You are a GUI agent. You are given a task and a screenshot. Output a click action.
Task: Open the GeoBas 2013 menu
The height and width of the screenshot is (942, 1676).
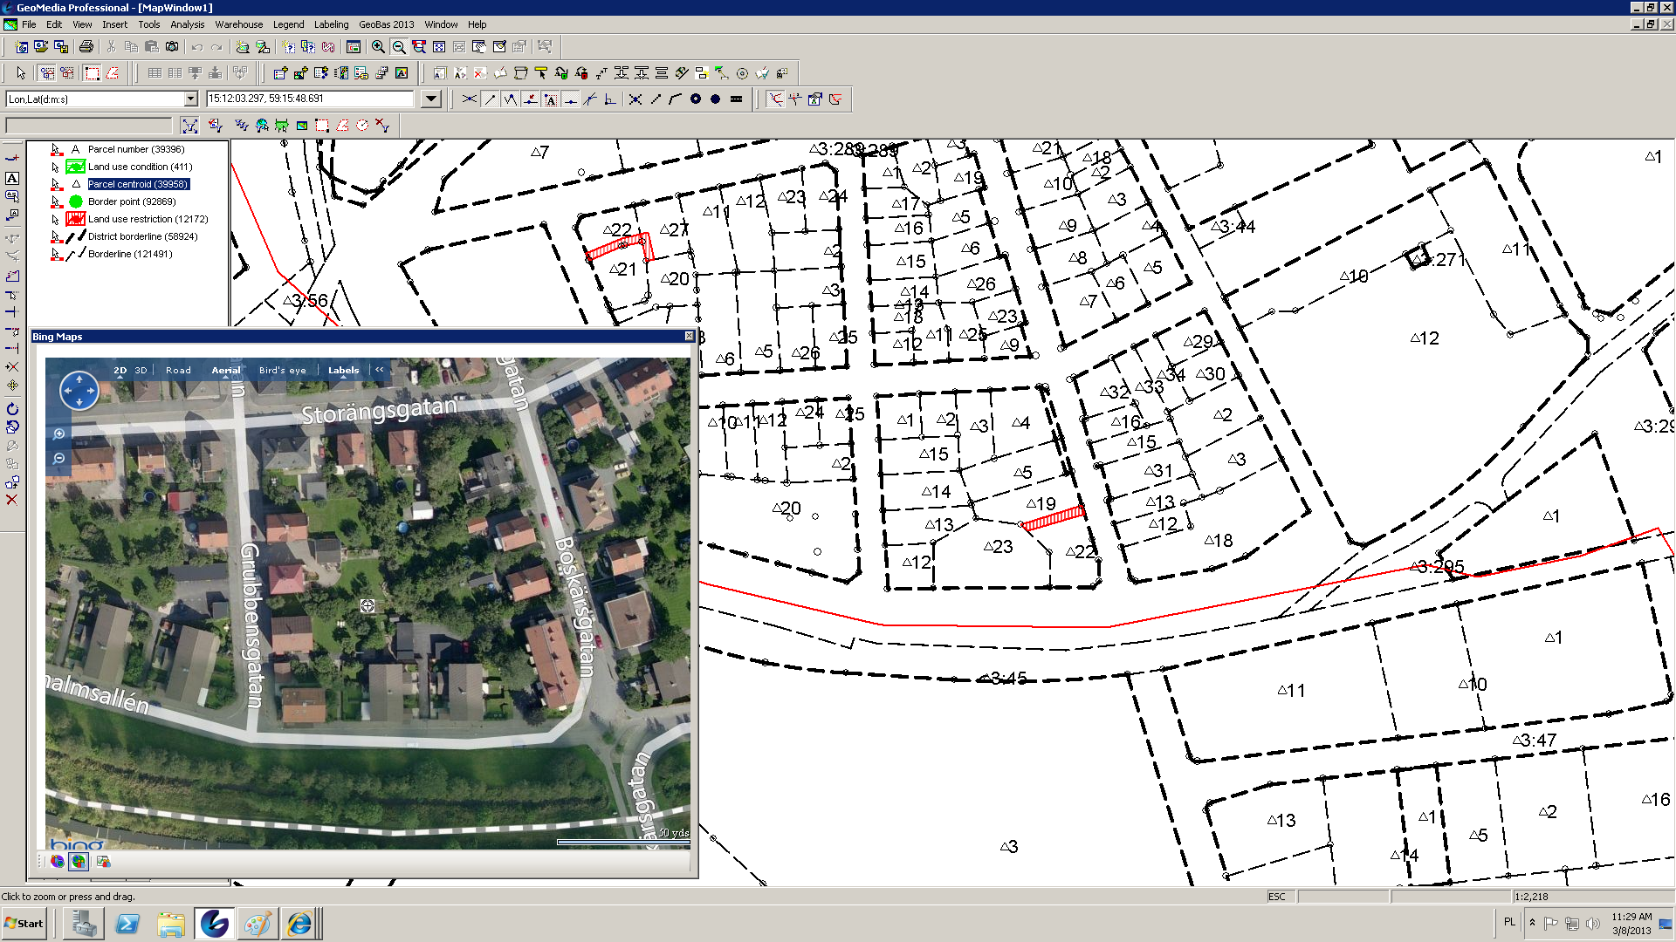coord(386,24)
